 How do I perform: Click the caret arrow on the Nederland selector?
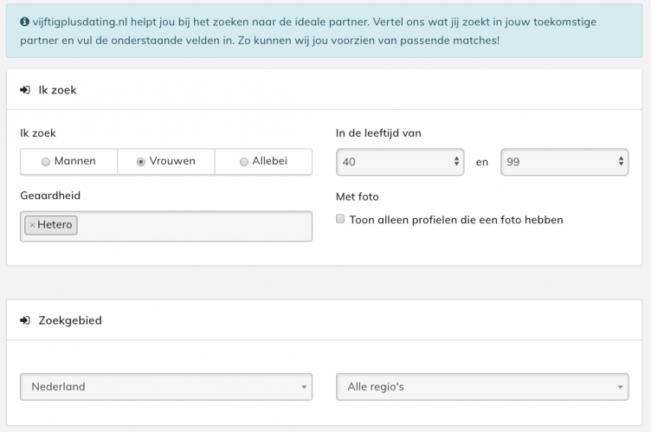click(x=304, y=387)
